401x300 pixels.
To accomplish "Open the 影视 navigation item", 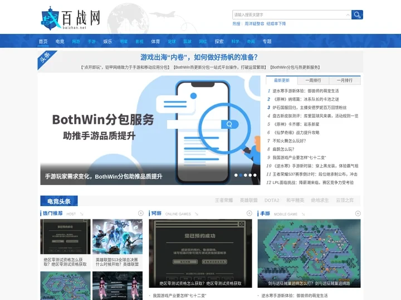I will (x=140, y=41).
